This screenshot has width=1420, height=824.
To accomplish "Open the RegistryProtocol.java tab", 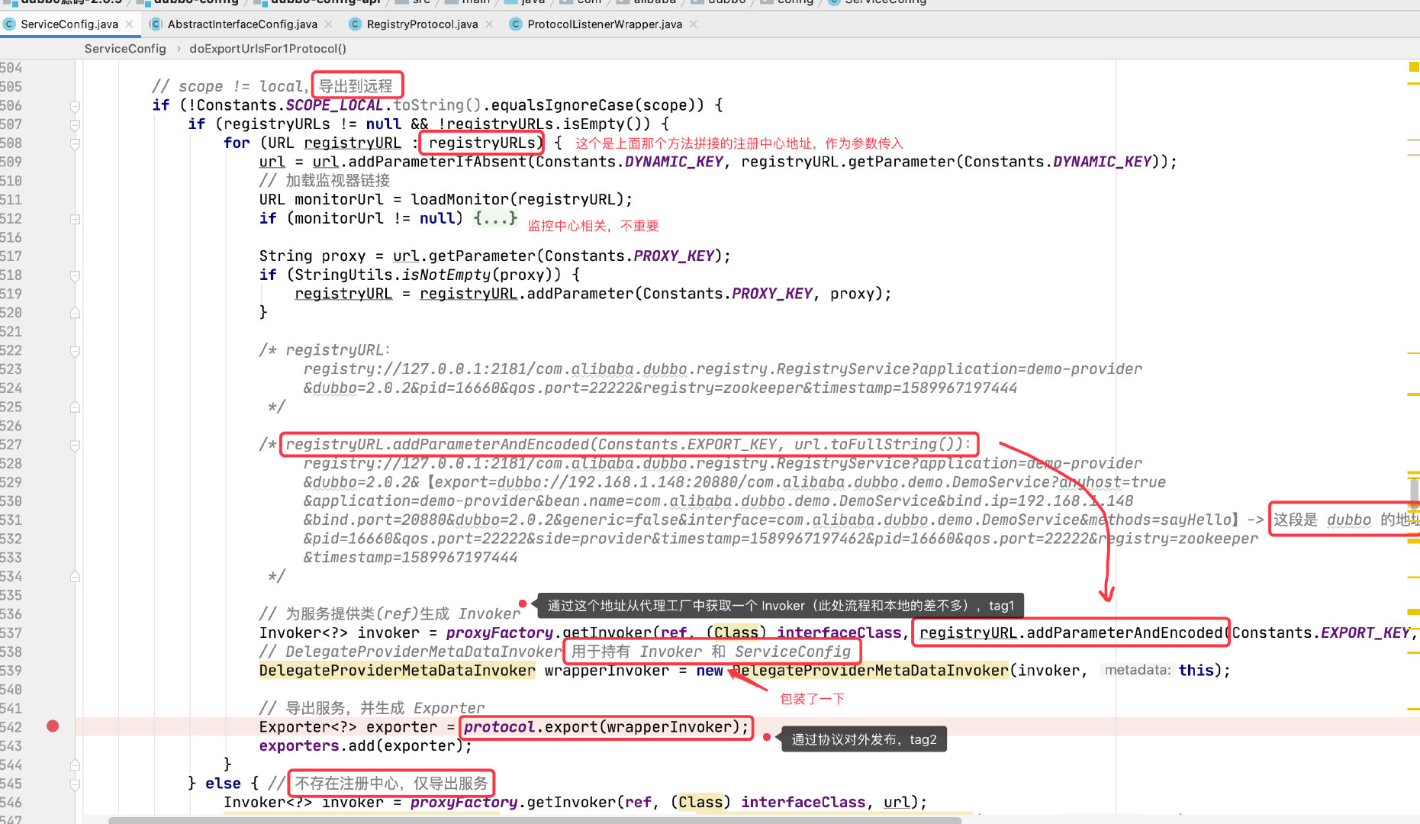I will point(422,24).
